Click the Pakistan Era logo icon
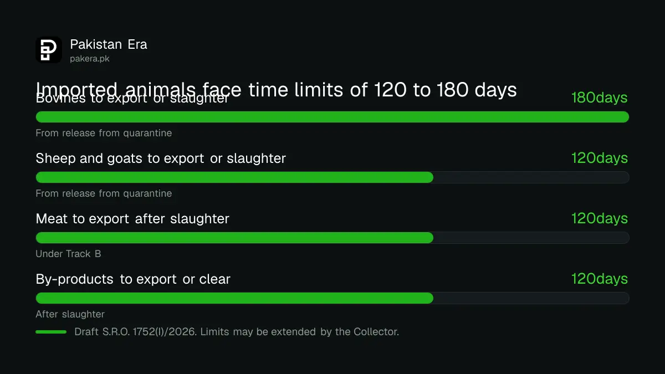This screenshot has height=374, width=665. pos(49,50)
